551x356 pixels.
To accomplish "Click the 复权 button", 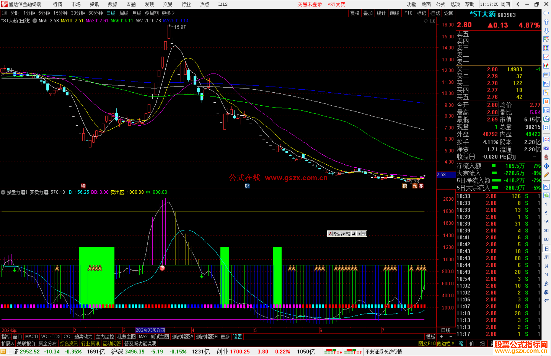I will coord(355,13).
